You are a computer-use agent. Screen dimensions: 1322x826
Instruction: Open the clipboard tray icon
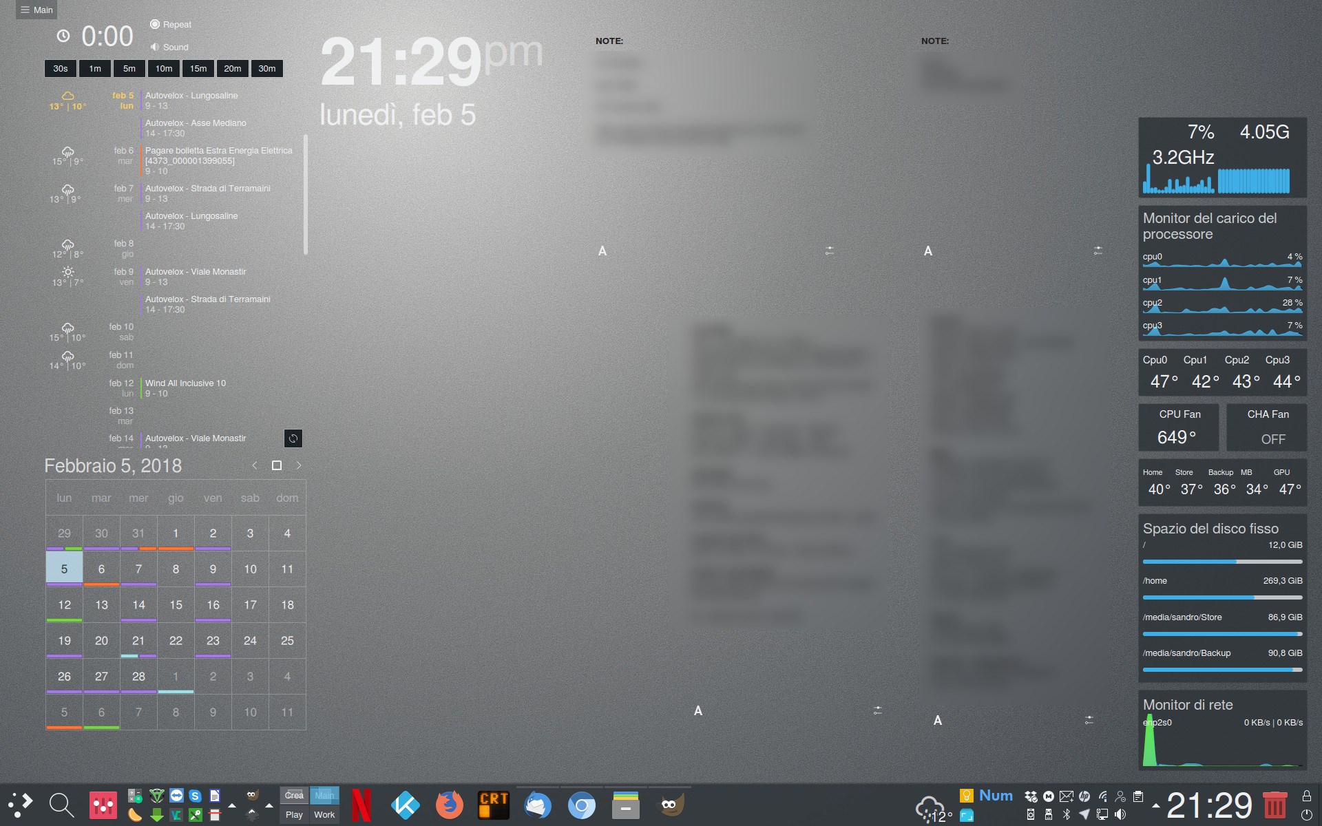[1138, 796]
